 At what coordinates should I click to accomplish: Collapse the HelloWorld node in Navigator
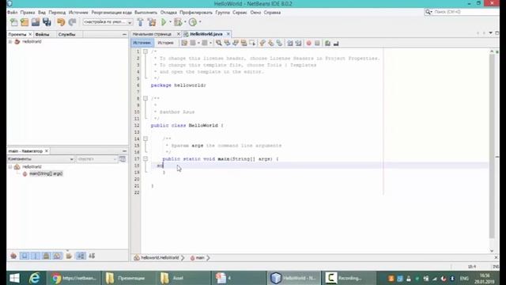(x=10, y=167)
